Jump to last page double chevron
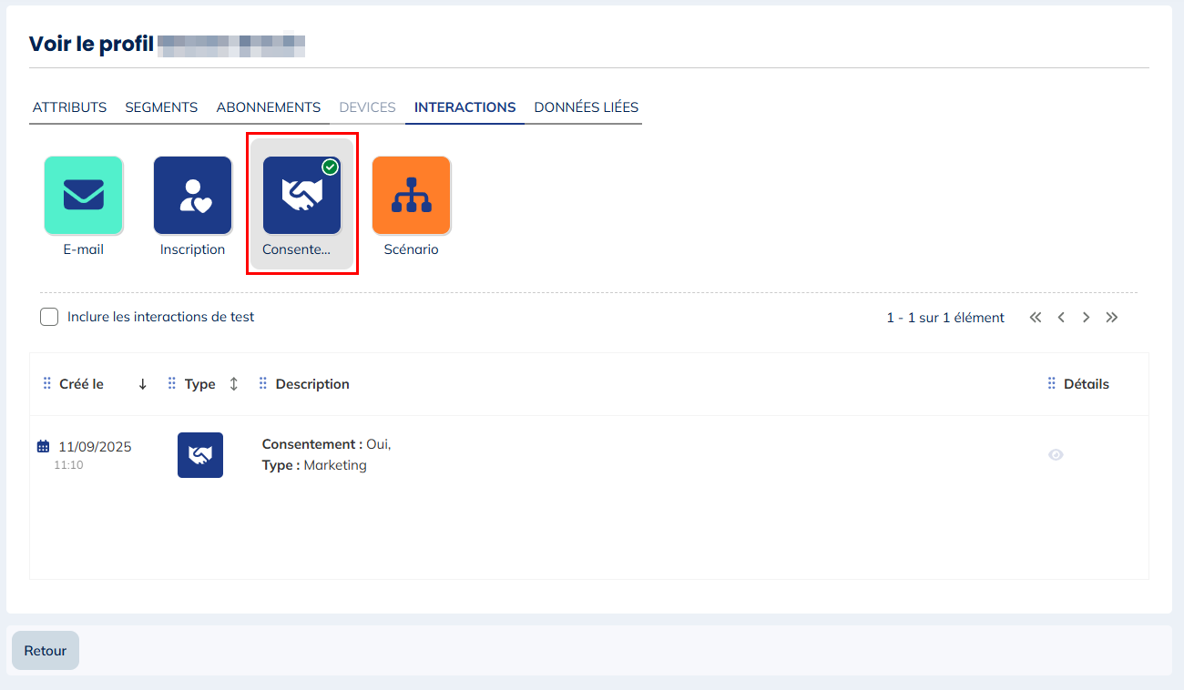 (1111, 318)
